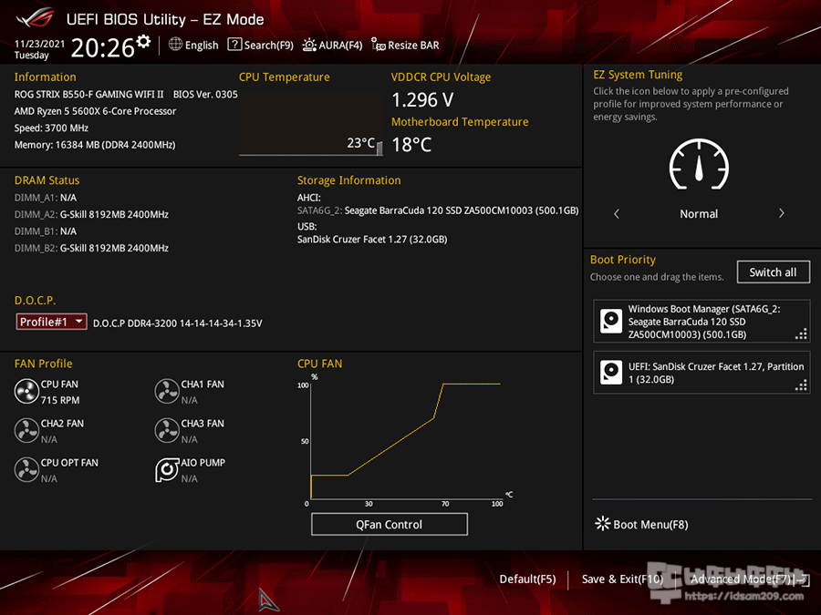The width and height of the screenshot is (821, 615).
Task: Click the 1.296 V voltage value
Action: (422, 99)
